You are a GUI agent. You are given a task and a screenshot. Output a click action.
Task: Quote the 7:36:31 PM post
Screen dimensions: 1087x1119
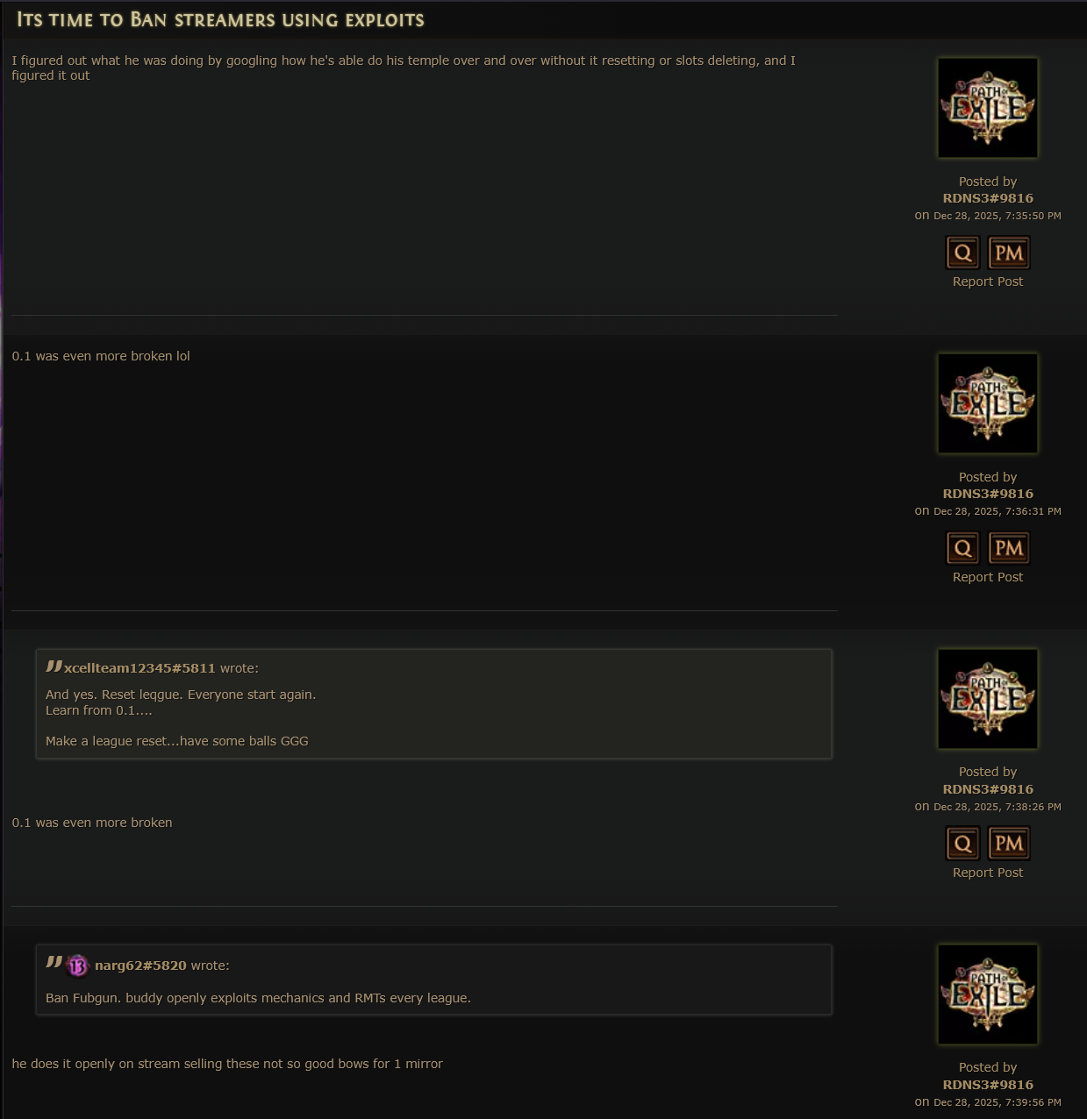(962, 549)
